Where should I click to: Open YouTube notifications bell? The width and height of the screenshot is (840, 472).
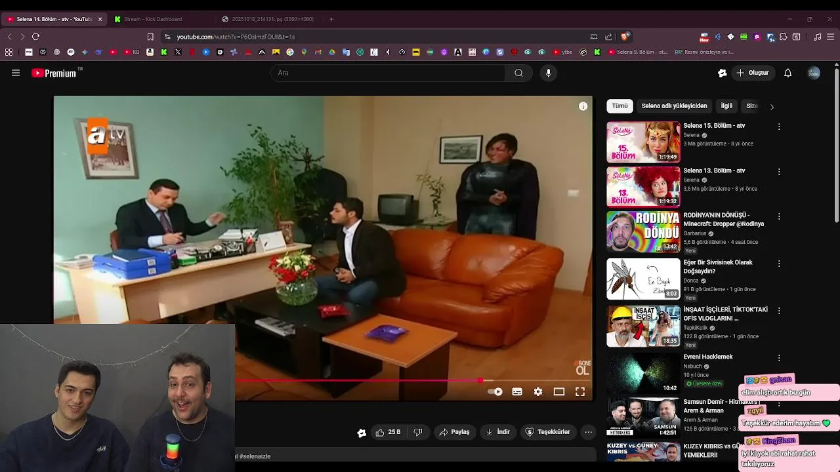coord(787,73)
